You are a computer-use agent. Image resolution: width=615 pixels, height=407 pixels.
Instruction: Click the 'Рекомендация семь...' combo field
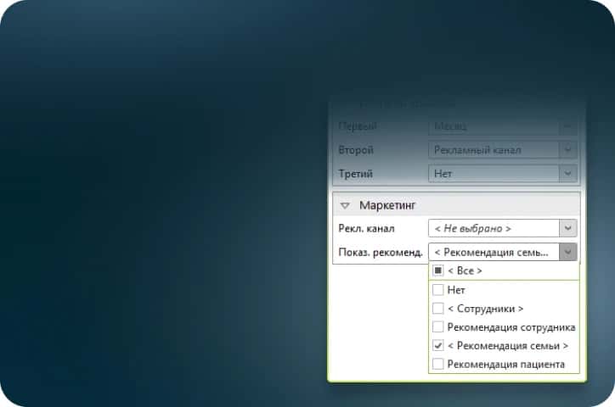tap(494, 252)
